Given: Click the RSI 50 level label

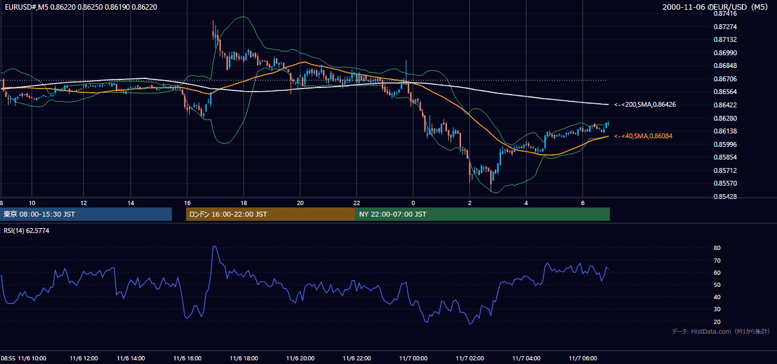Looking at the screenshot, I should click(x=717, y=285).
